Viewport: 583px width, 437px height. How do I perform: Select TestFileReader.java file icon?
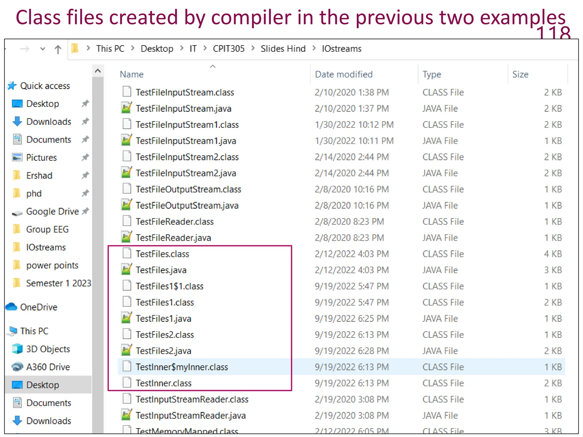pos(127,237)
